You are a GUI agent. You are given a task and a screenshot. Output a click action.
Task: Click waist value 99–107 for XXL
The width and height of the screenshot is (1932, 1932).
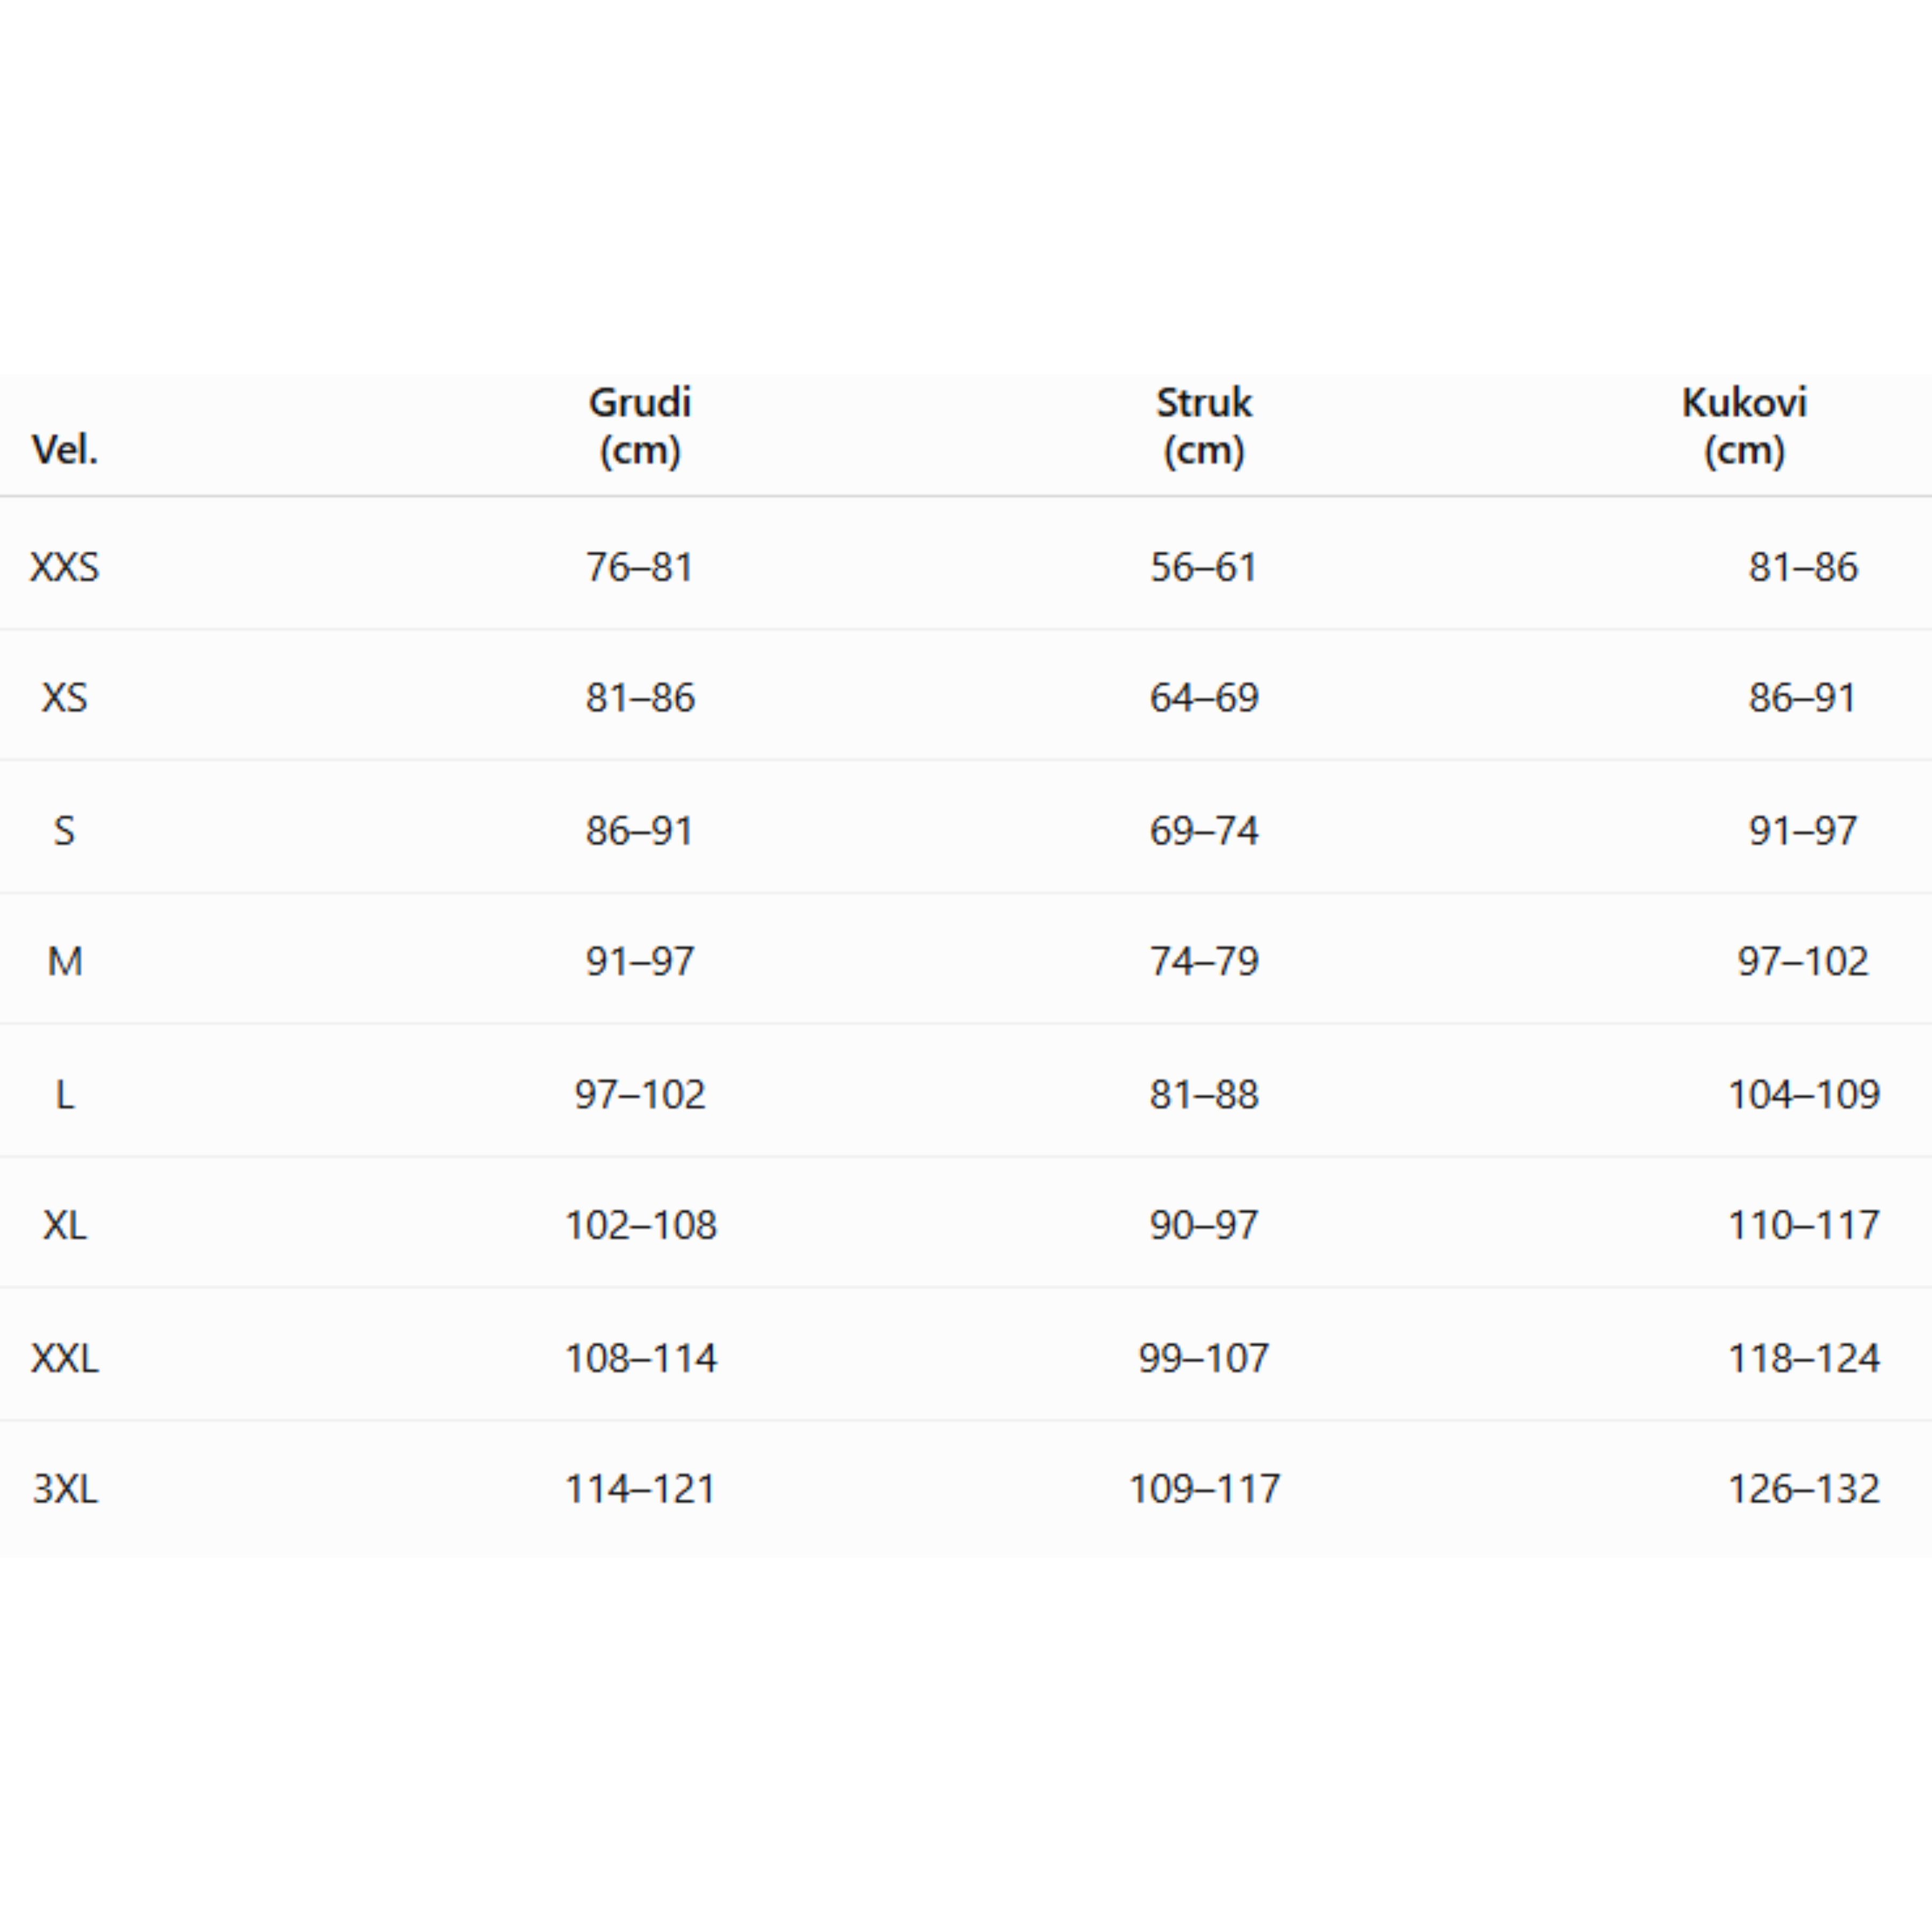(1204, 1358)
